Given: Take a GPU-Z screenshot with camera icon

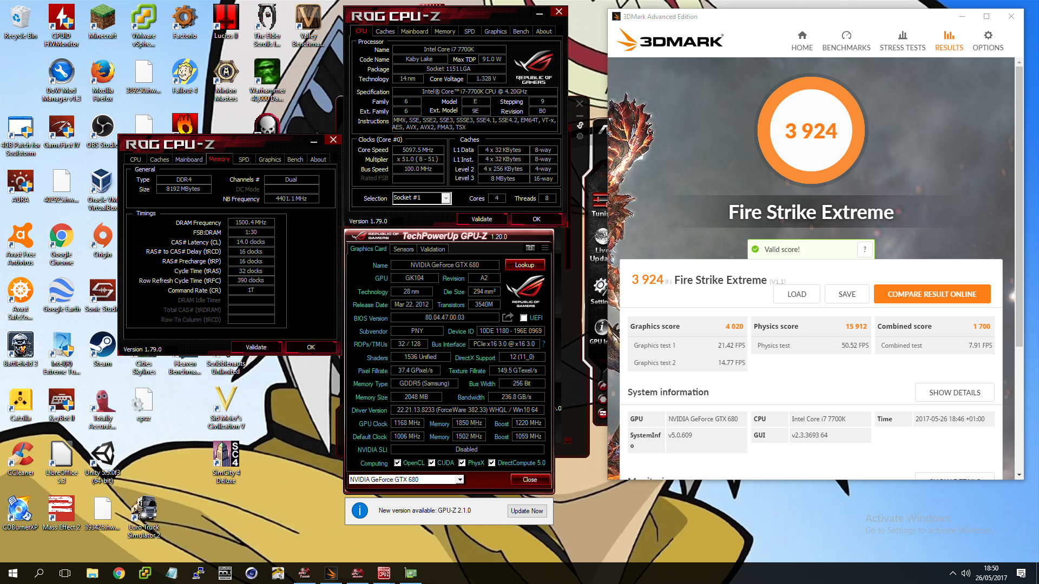Looking at the screenshot, I should pyautogui.click(x=530, y=248).
